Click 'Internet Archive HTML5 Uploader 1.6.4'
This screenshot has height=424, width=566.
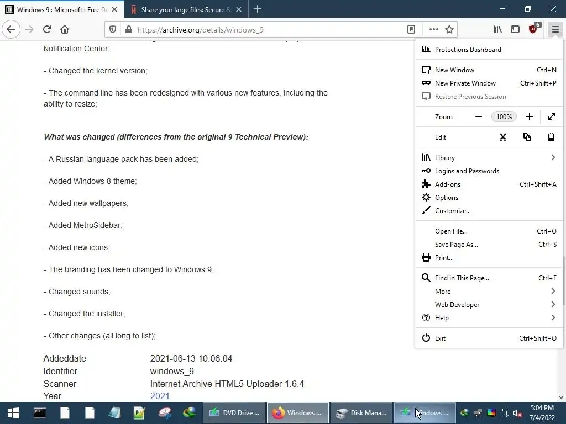(227, 384)
